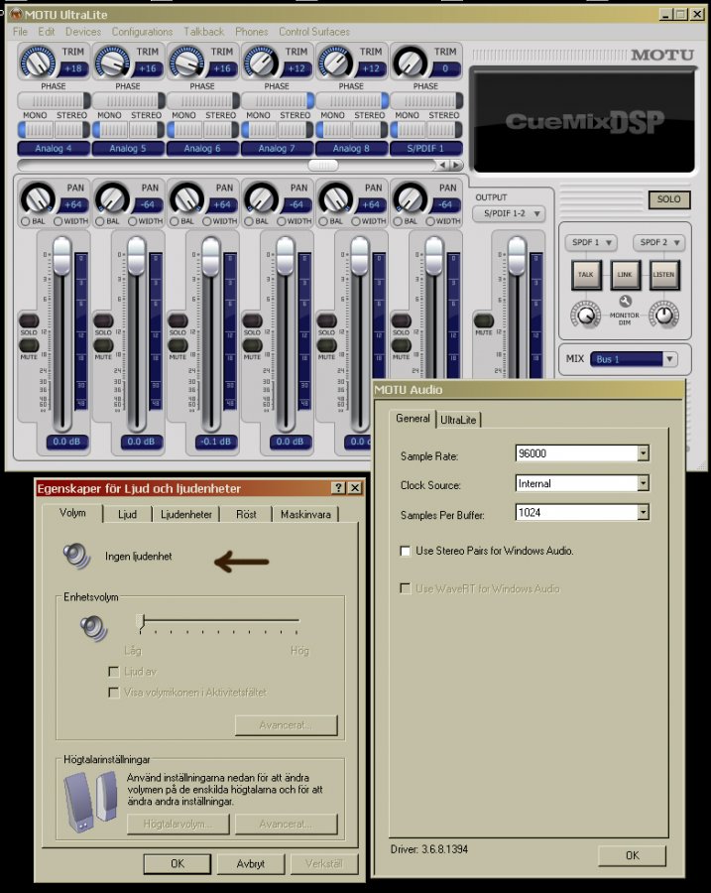Screen dimensions: 711x893
Task: Click OK in the sound properties dialog
Action: (x=178, y=864)
